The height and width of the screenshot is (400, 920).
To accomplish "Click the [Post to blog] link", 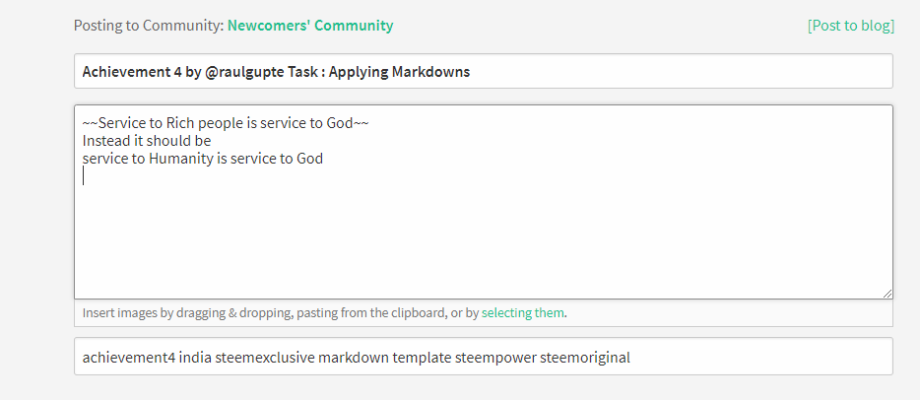I will click(850, 26).
